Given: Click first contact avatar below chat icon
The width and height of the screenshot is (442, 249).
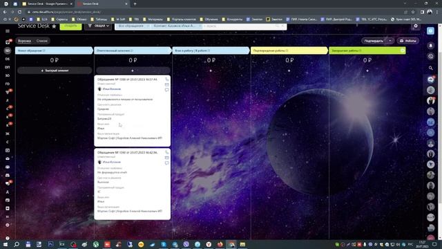Looking at the screenshot, I should pos(430,90).
